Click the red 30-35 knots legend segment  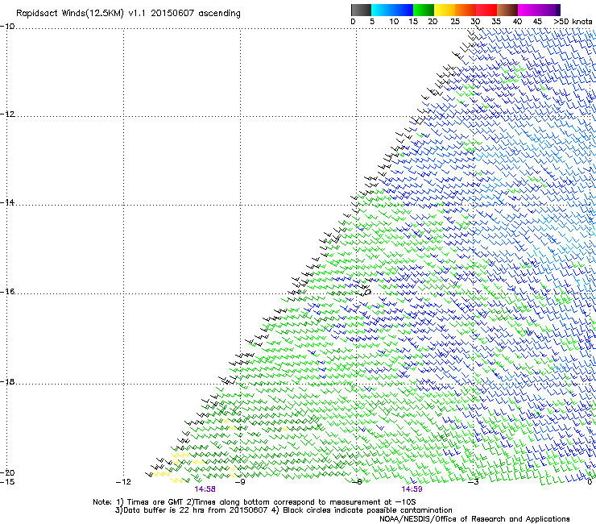click(486, 10)
